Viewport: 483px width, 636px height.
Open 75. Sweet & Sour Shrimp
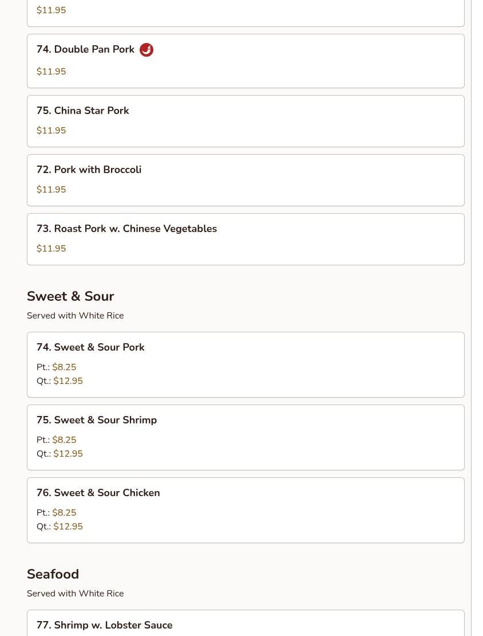(97, 420)
